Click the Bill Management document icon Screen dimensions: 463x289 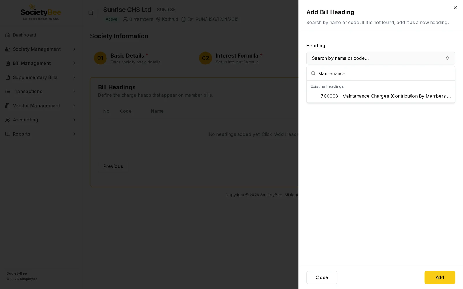click(x=8, y=63)
